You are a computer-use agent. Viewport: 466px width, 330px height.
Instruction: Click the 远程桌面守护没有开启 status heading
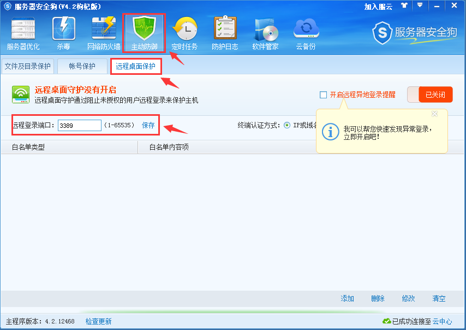75,90
